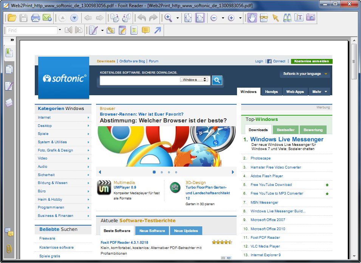The width and height of the screenshot is (361, 263).
Task: Click the Foxit PDF Reader 4.3.1.0218 link
Action: pos(124,243)
